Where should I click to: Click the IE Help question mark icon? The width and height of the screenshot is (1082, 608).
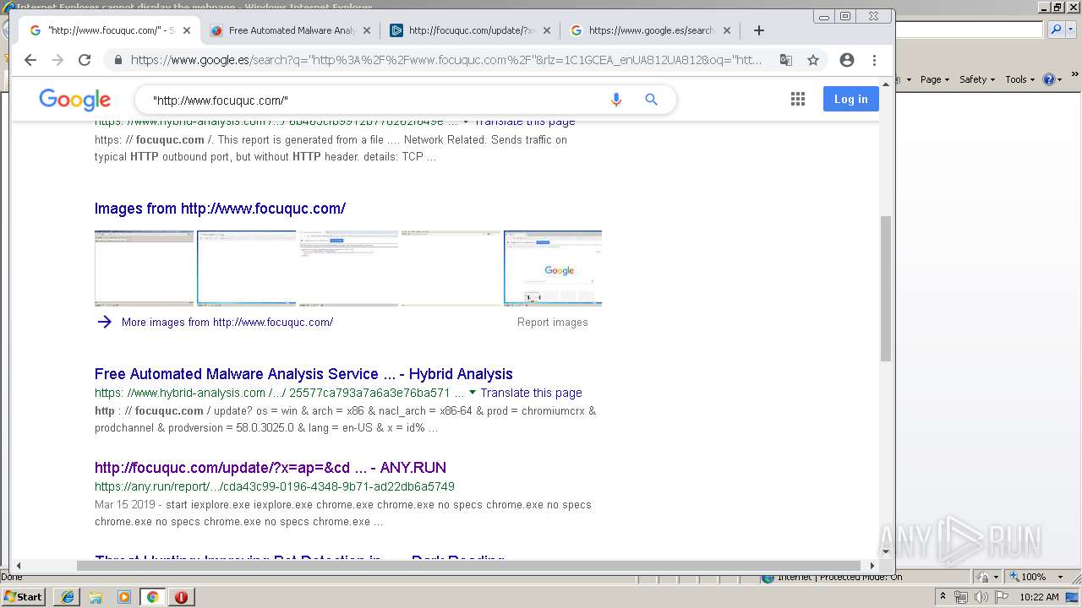1049,79
